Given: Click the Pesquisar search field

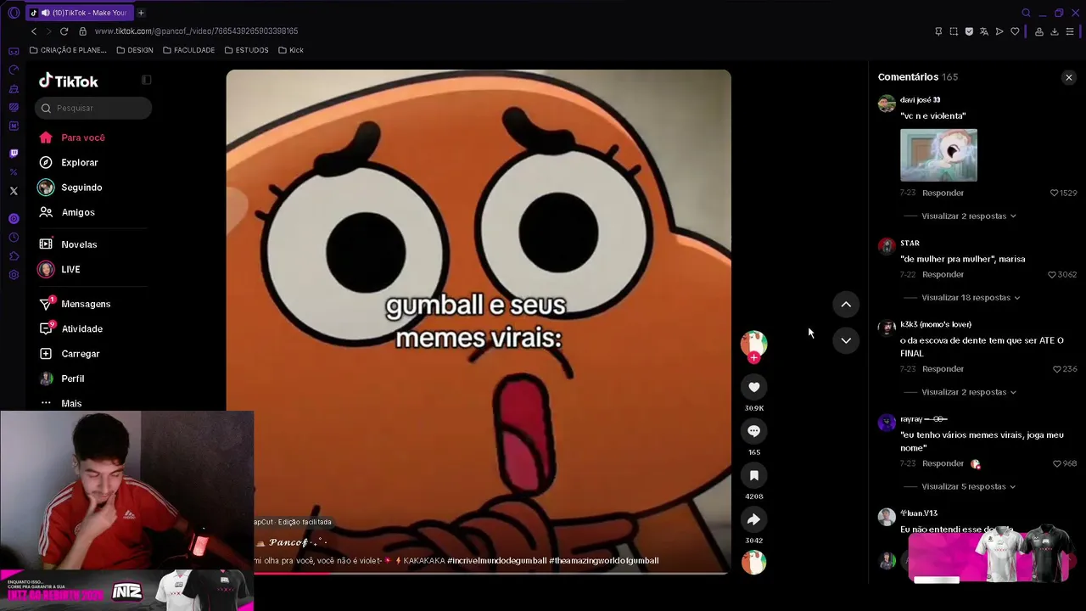Looking at the screenshot, I should (x=93, y=108).
